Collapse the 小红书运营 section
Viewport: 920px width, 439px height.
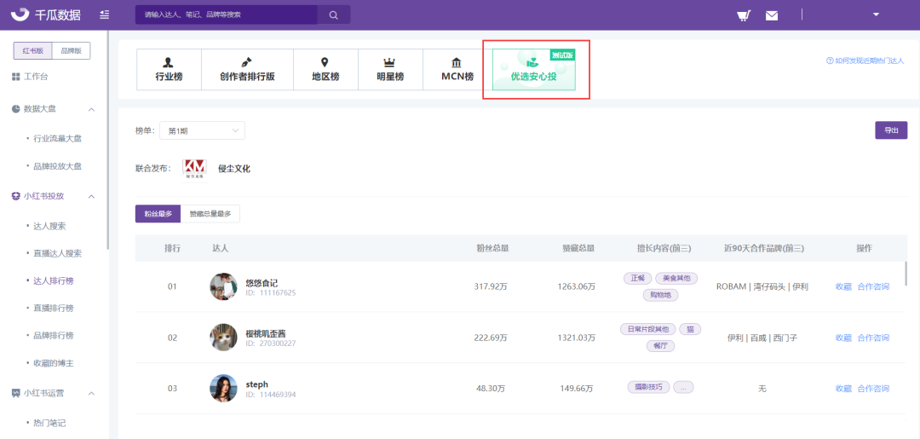point(91,393)
